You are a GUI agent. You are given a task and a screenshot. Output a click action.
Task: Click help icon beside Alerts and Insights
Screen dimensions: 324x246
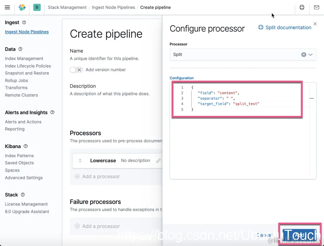pos(52,112)
